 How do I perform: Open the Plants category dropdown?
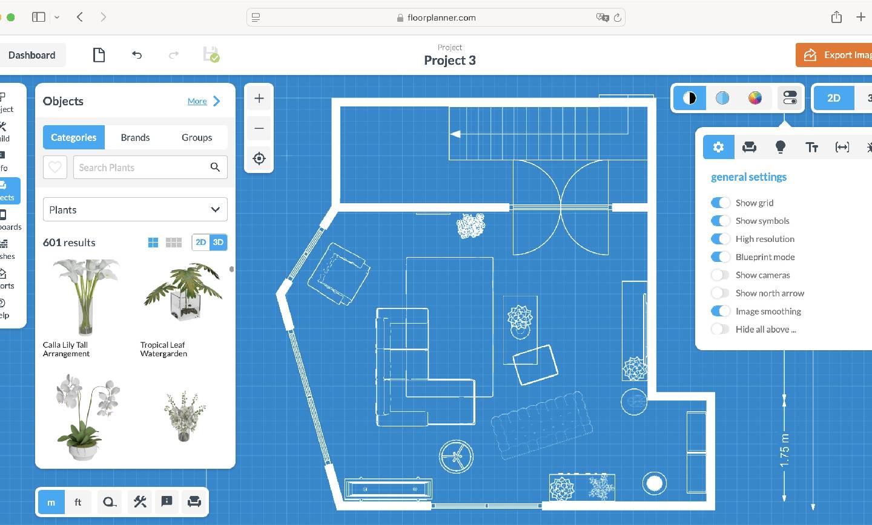pos(135,210)
